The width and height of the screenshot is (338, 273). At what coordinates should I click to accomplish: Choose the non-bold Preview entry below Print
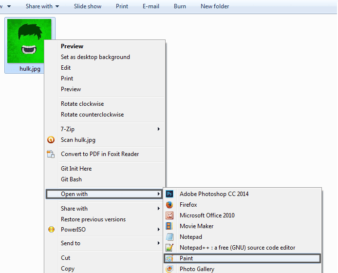tap(71, 89)
